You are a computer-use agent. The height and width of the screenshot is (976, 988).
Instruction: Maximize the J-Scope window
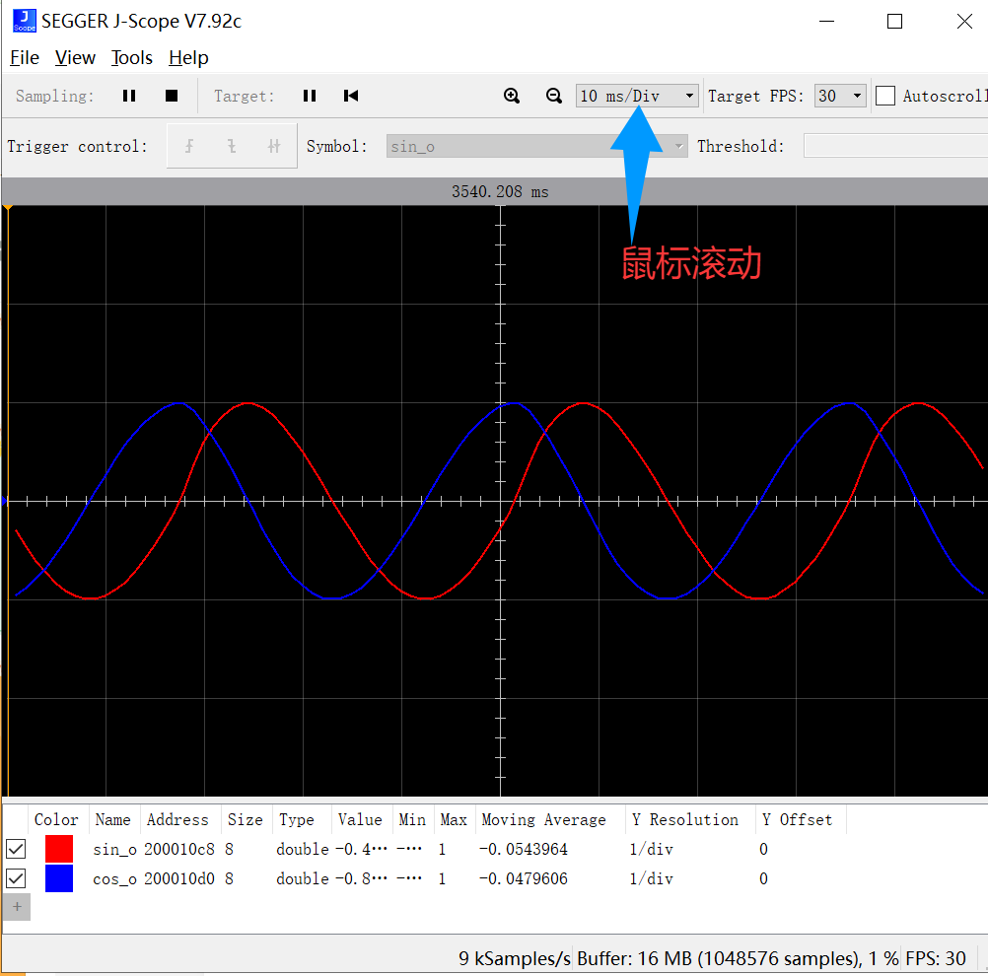894,21
